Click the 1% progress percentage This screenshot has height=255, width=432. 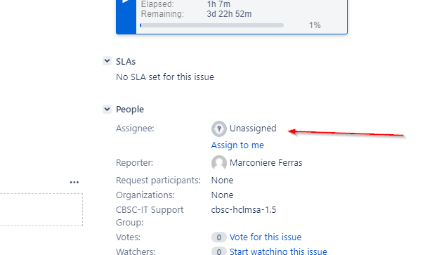(x=315, y=25)
